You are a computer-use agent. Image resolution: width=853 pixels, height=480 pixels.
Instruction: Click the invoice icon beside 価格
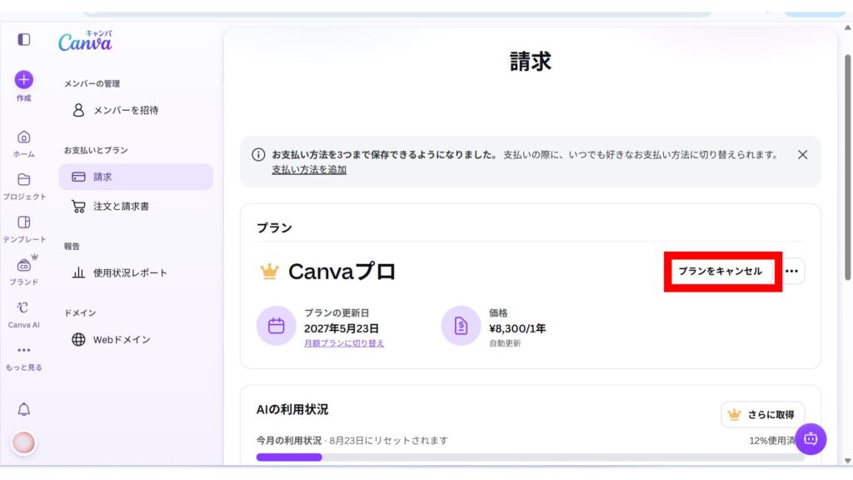point(461,326)
